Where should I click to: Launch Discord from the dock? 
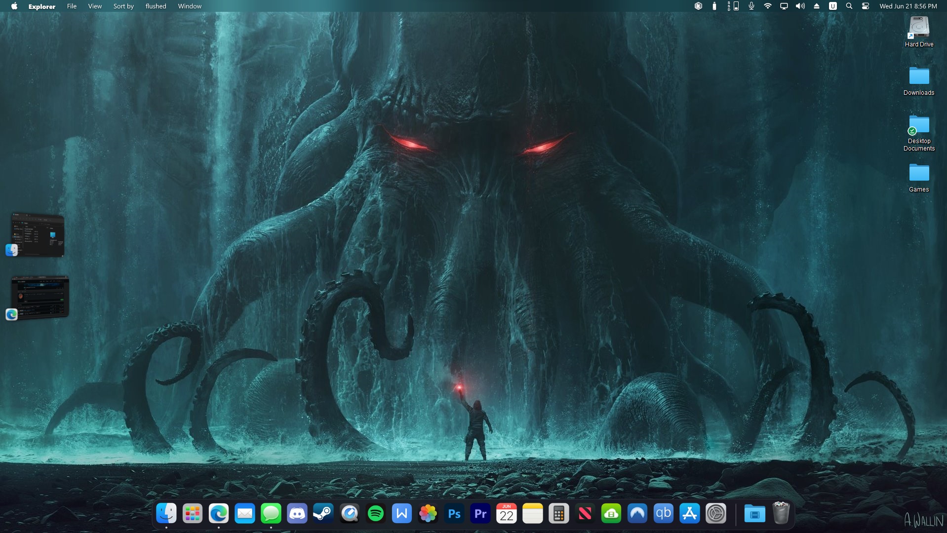coord(297,514)
